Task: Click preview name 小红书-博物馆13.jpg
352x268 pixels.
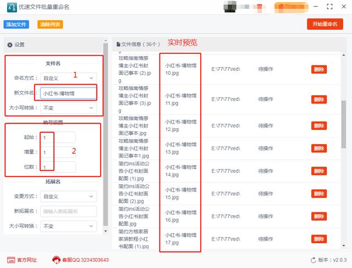Action: tap(181, 149)
